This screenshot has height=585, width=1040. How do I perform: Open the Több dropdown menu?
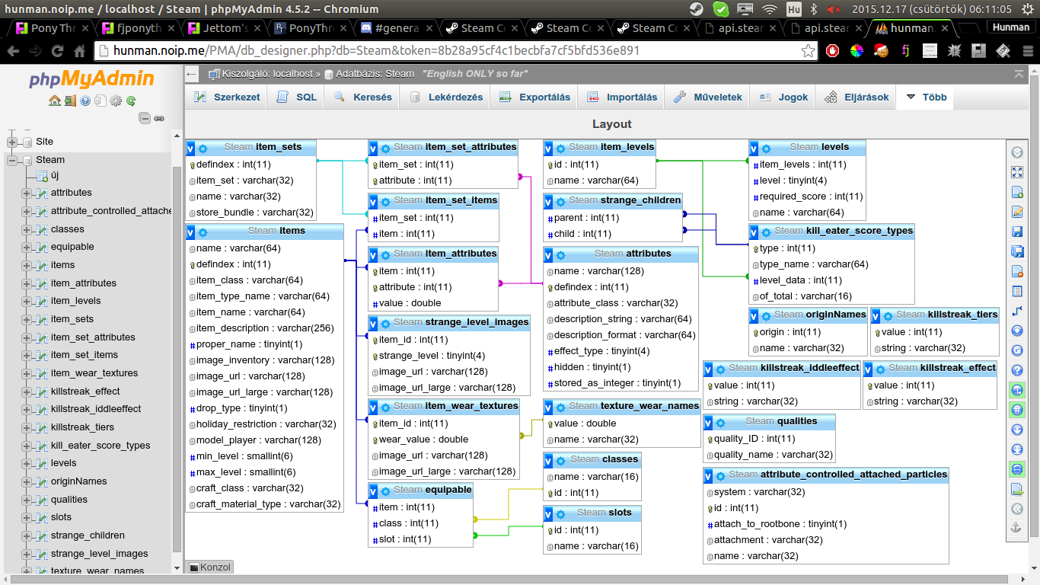pos(926,97)
